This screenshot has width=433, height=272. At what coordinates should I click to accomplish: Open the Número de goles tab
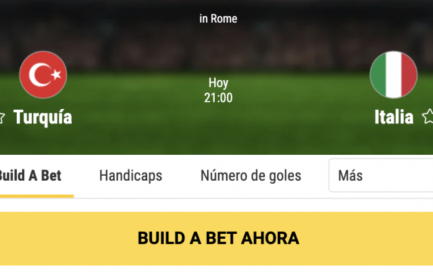pos(251,176)
